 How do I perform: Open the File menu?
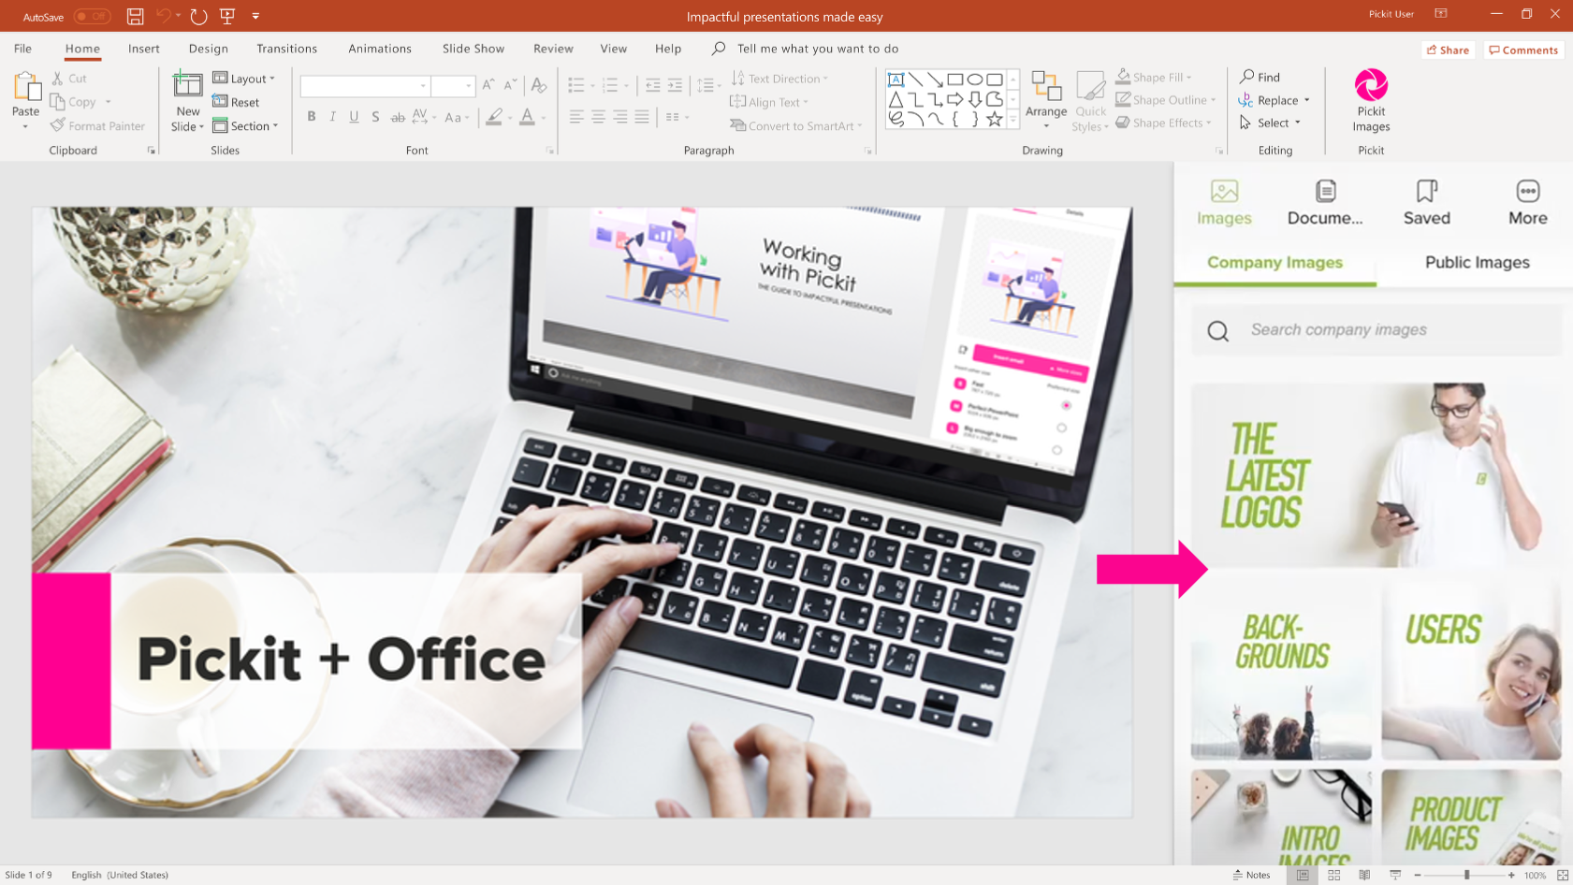tap(22, 49)
